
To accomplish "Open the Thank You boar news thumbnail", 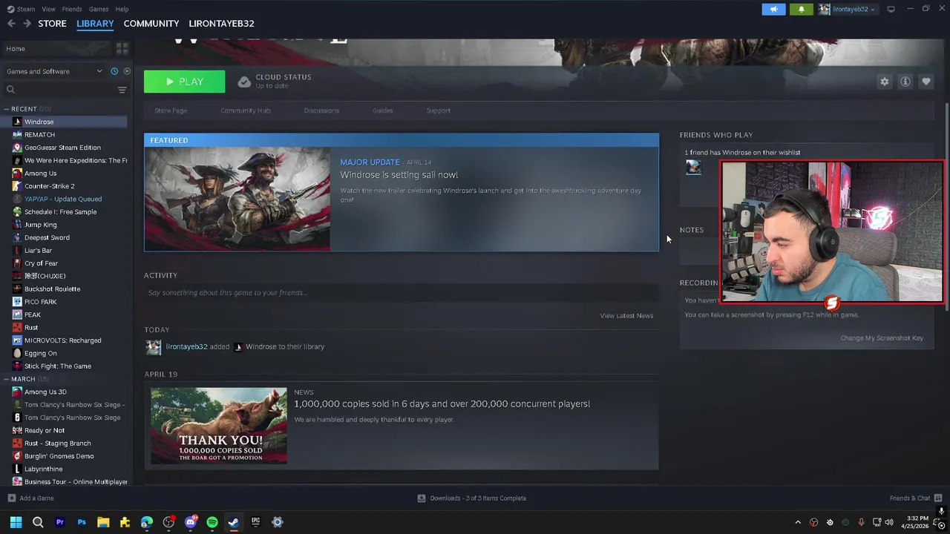I will pos(219,426).
